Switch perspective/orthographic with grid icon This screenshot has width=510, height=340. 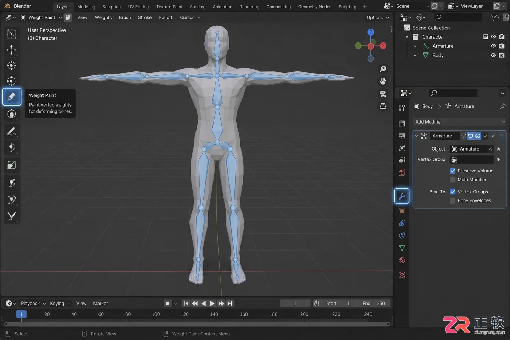[x=383, y=106]
